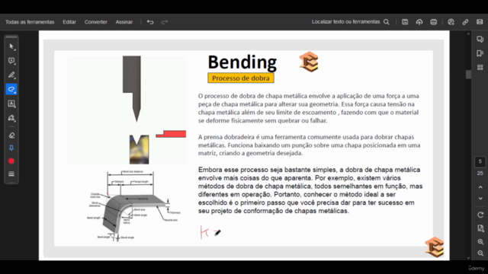Open the bookmarks panel

point(480,53)
